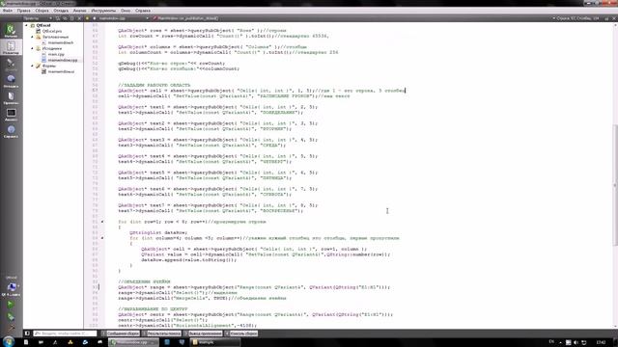The width and height of the screenshot is (618, 347).
Task: Open the Окно menu
Action: (126, 11)
